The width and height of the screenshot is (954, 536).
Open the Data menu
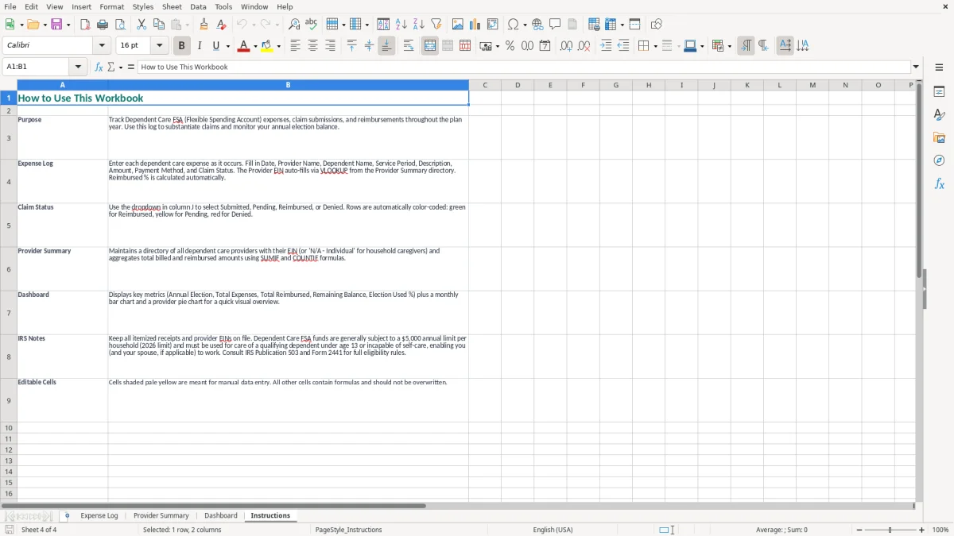click(198, 6)
